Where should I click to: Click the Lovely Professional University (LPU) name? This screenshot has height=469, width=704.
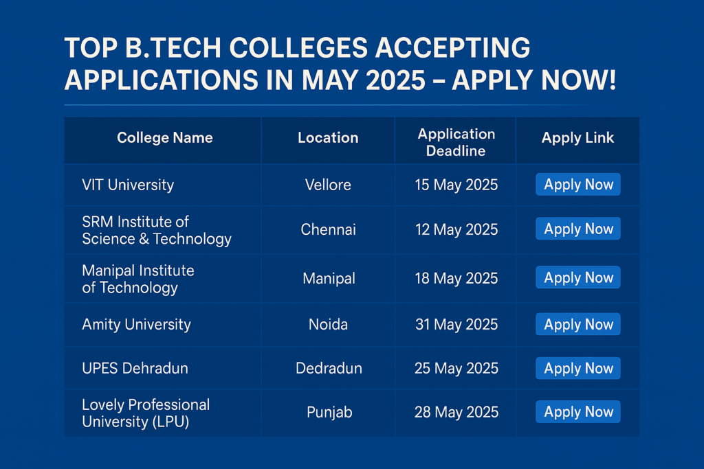(x=146, y=413)
